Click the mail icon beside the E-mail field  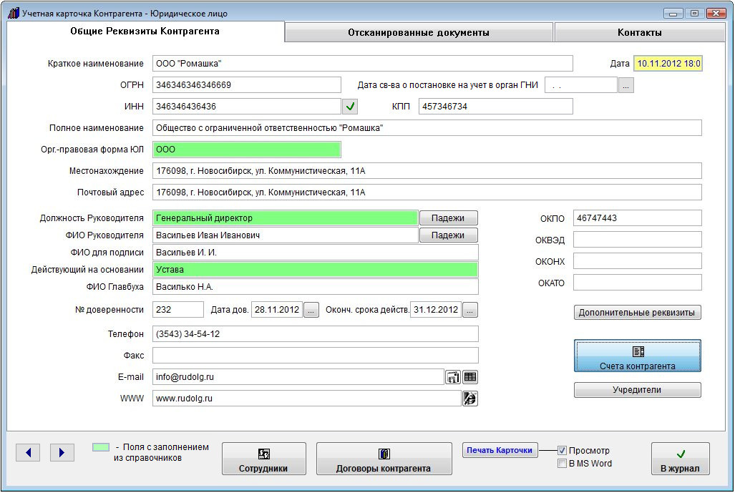(x=453, y=377)
